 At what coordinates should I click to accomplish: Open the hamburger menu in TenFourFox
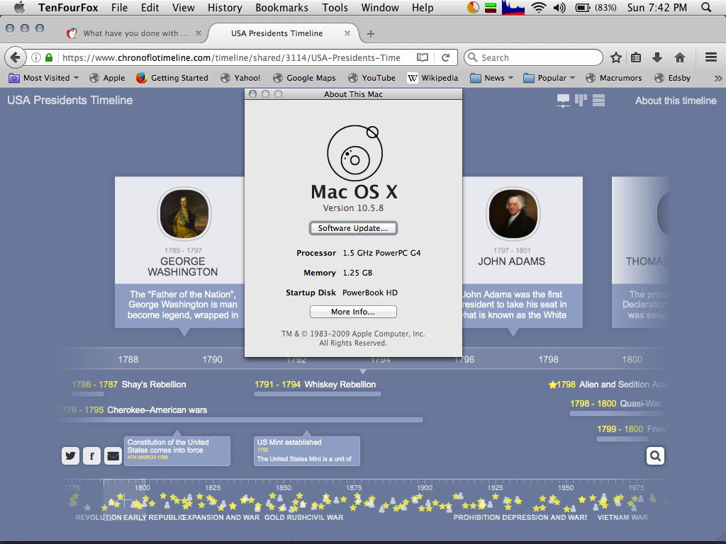click(711, 57)
